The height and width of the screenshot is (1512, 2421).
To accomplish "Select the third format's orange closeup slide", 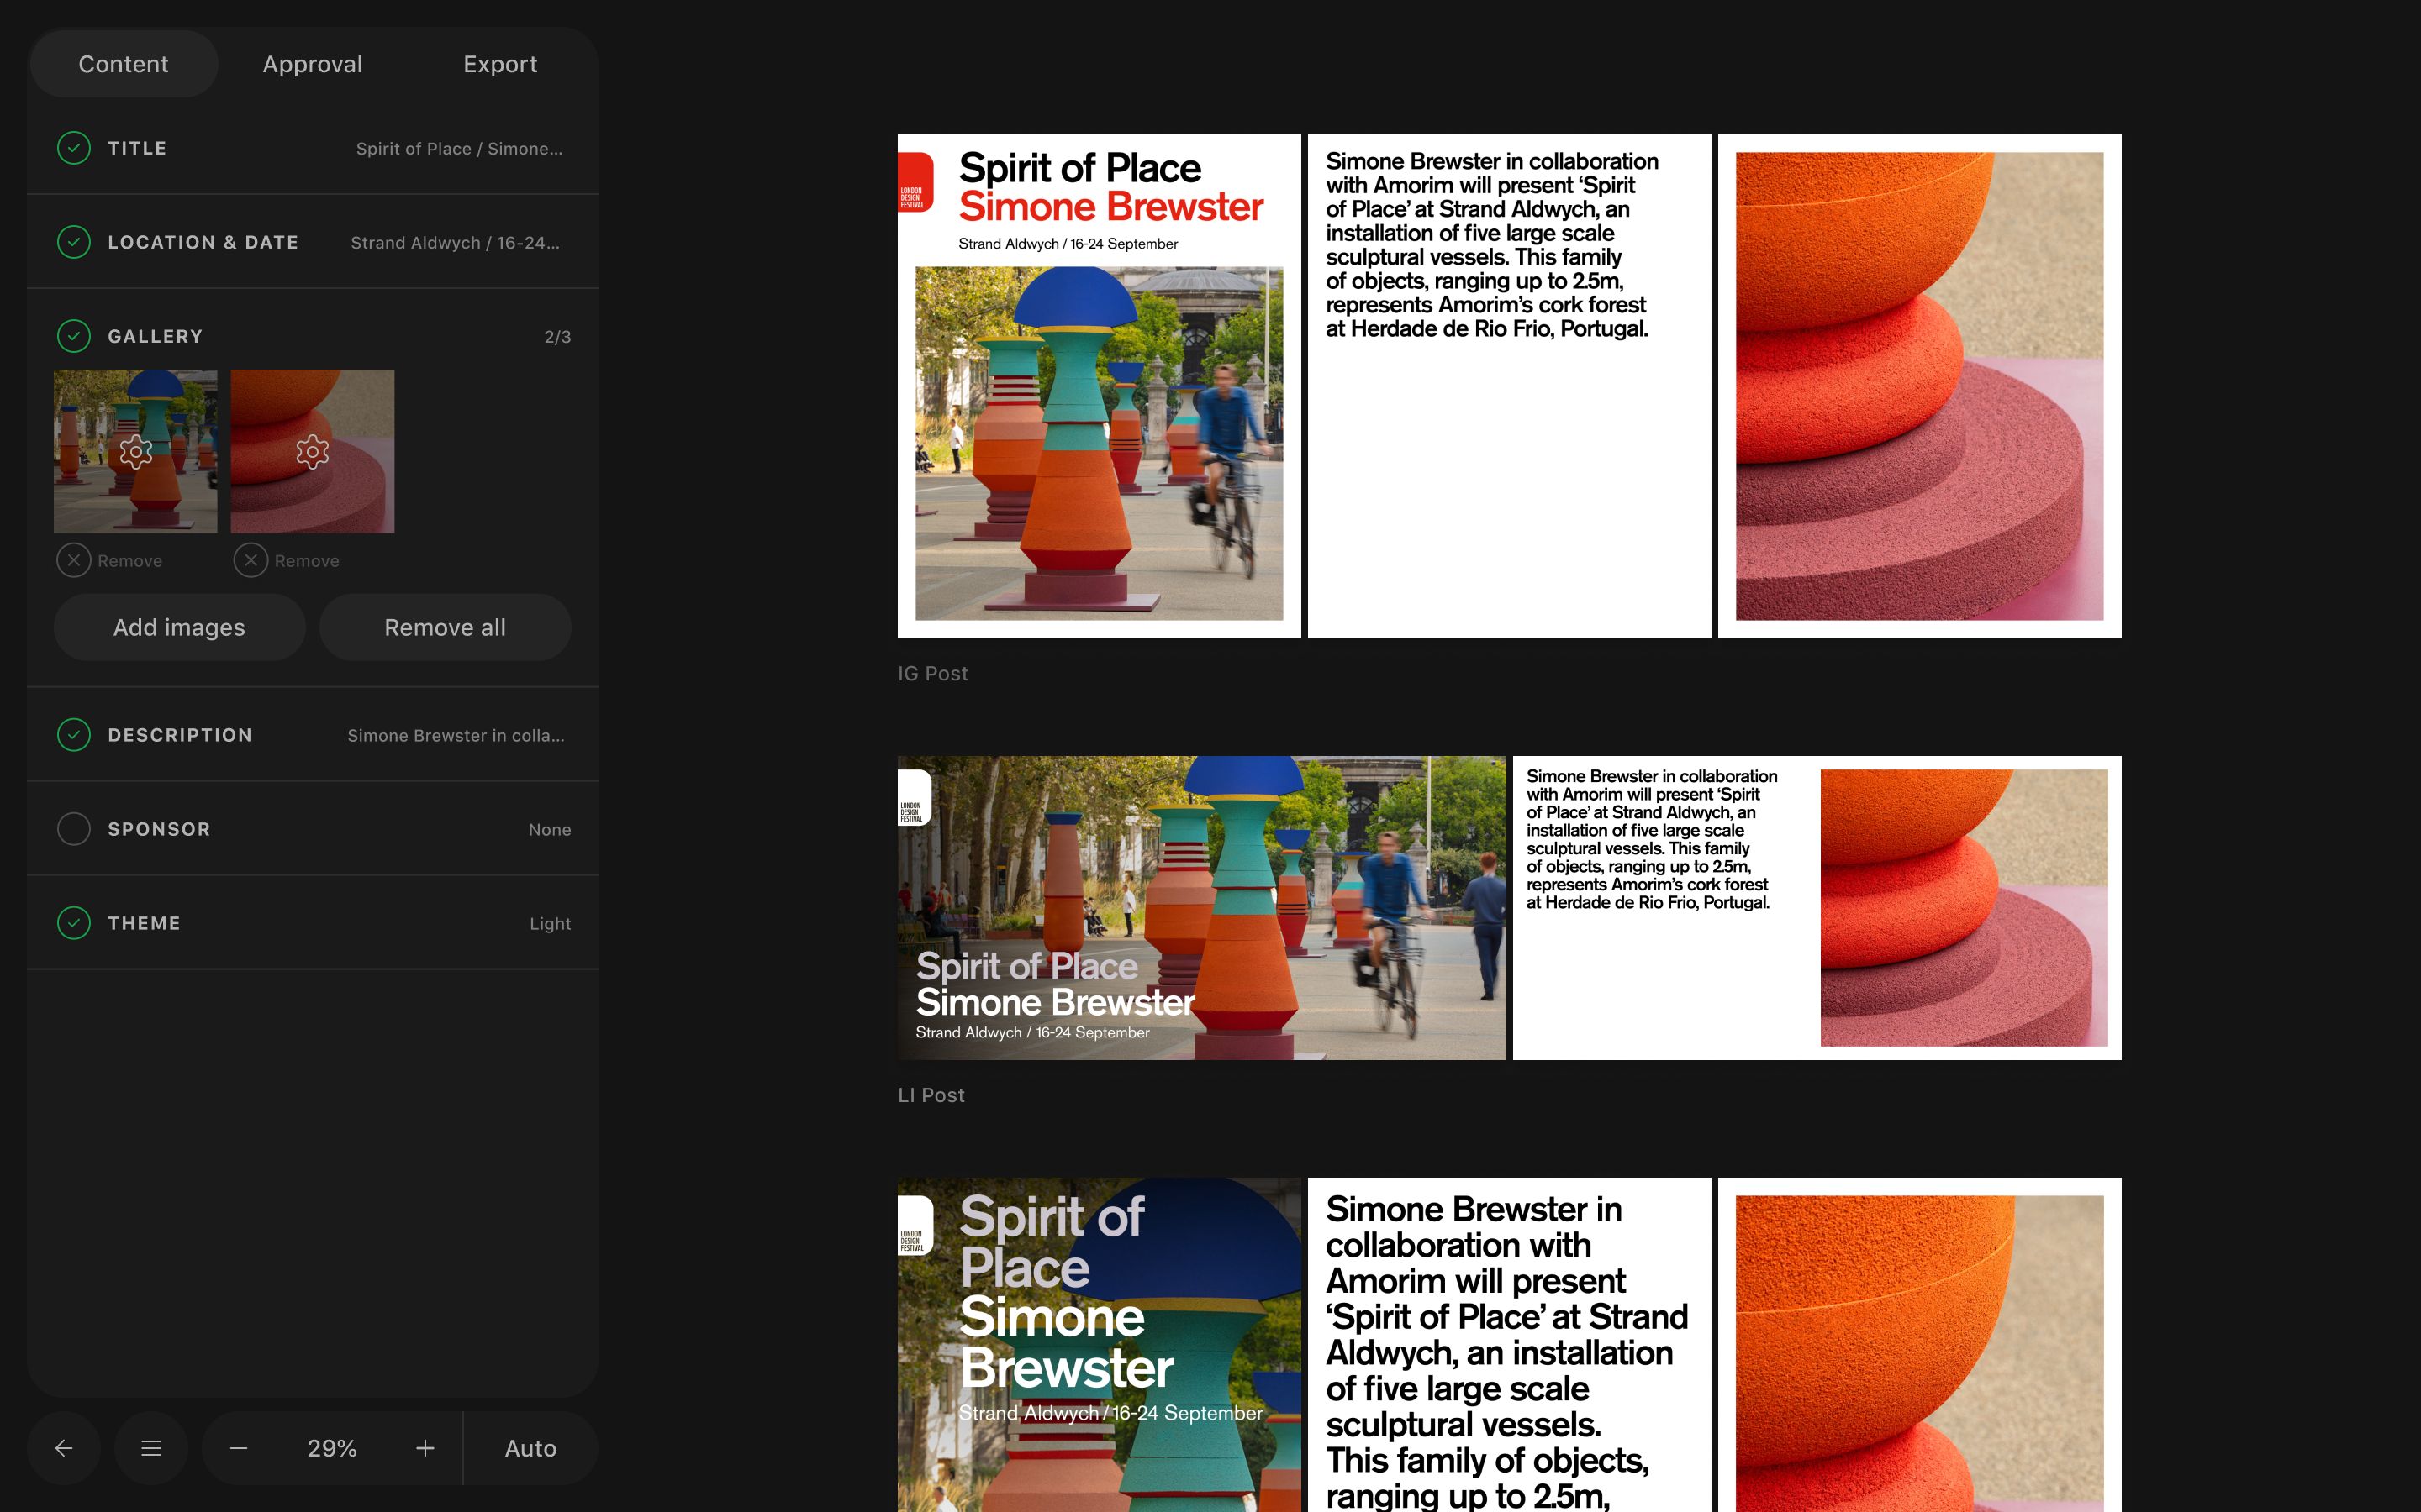I will [1919, 1345].
